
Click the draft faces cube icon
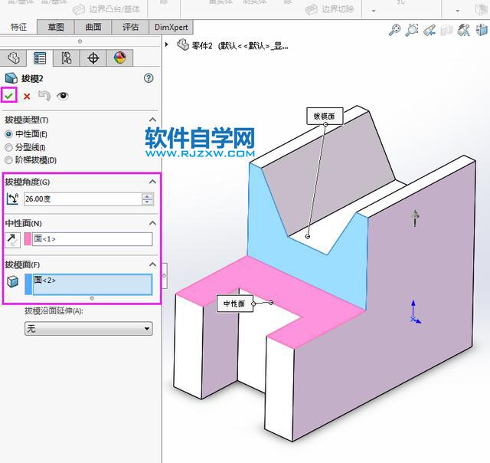tap(13, 281)
